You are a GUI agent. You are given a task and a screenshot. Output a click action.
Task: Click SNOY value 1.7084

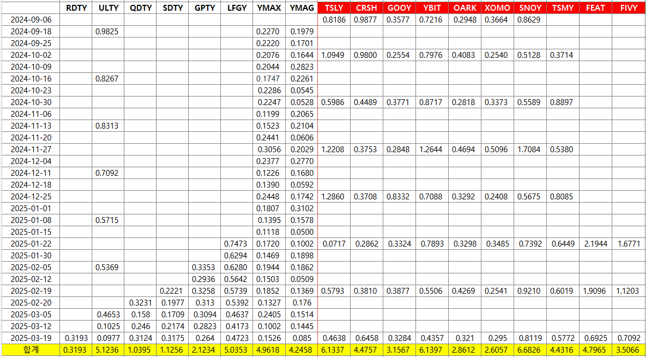pyautogui.click(x=530, y=149)
